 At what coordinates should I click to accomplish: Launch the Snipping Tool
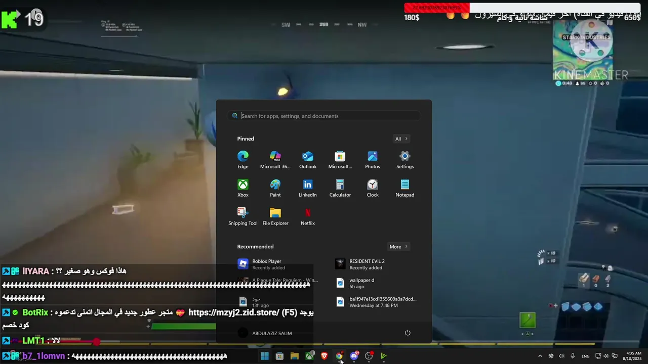pos(243,216)
